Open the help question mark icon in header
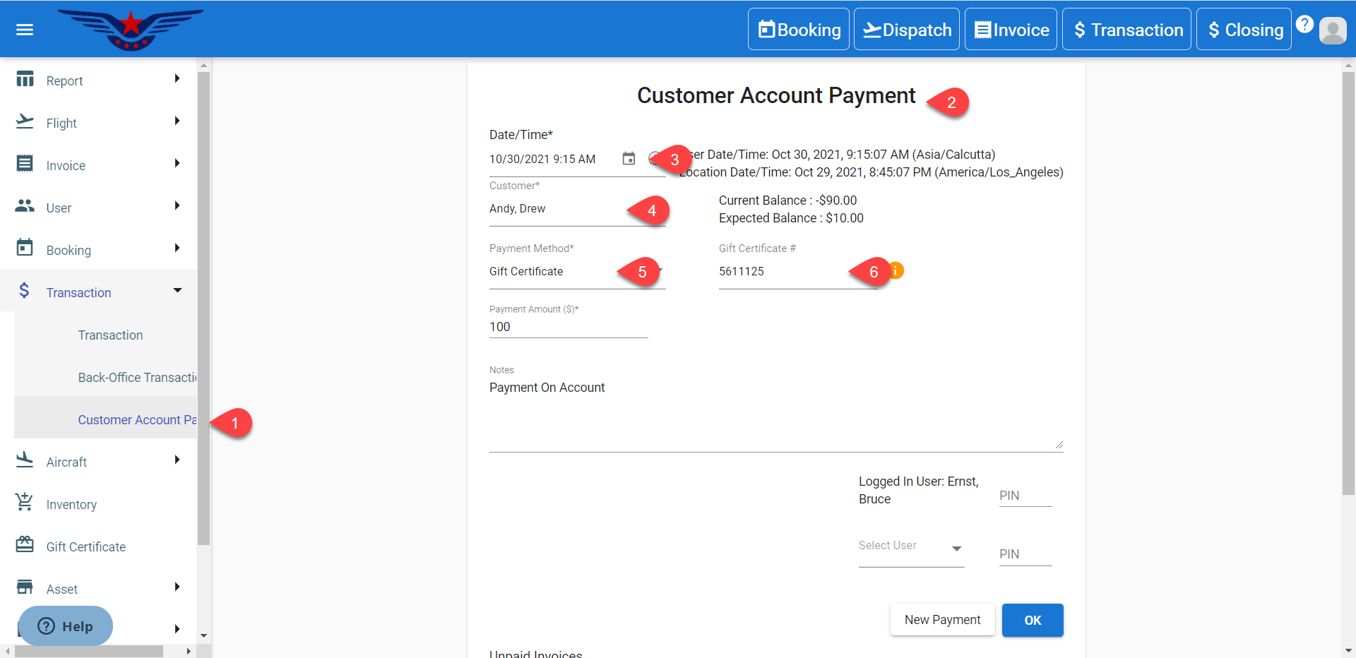 pyautogui.click(x=1304, y=24)
